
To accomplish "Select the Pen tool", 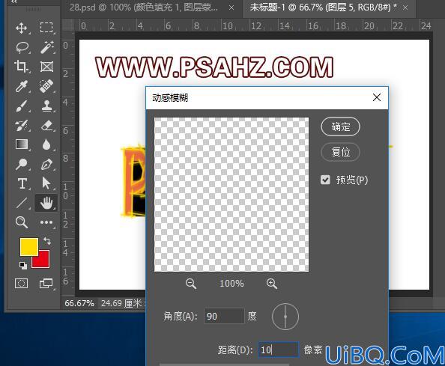I will [46, 164].
